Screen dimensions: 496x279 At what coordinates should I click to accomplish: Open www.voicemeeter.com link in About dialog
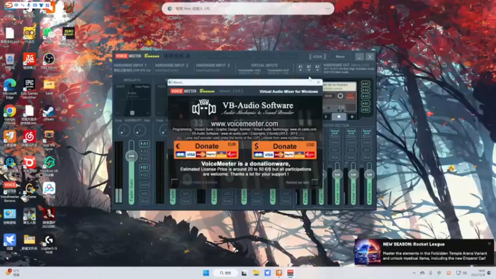(244, 123)
